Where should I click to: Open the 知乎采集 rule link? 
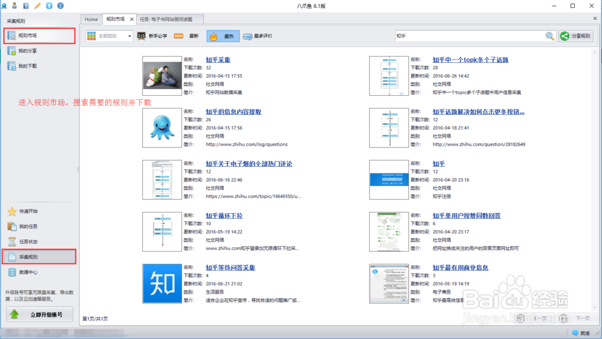(x=218, y=60)
